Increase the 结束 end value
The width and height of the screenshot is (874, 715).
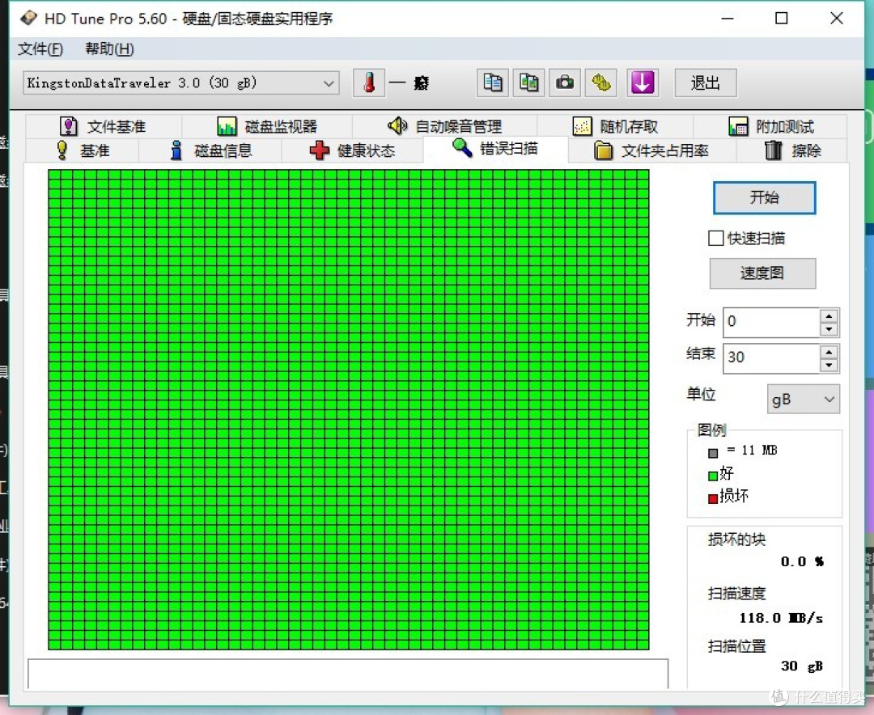pos(829,352)
